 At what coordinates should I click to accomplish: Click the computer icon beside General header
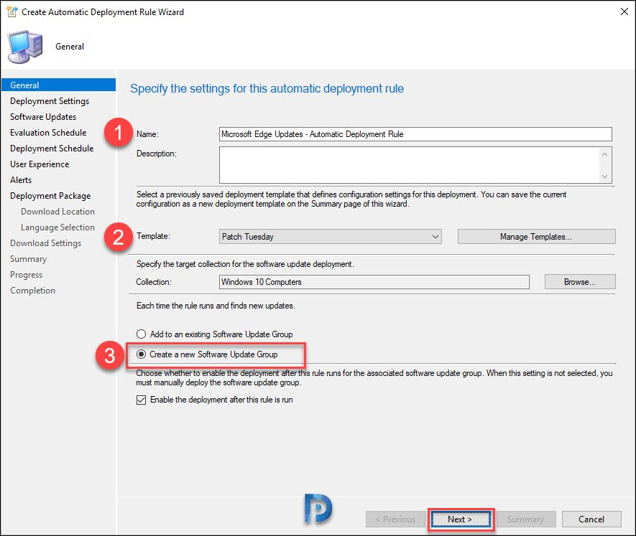pos(25,47)
